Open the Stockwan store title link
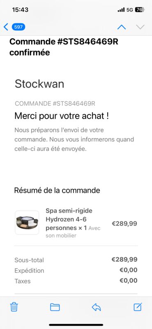Image resolution: width=152 pixels, height=329 pixels. tap(39, 84)
